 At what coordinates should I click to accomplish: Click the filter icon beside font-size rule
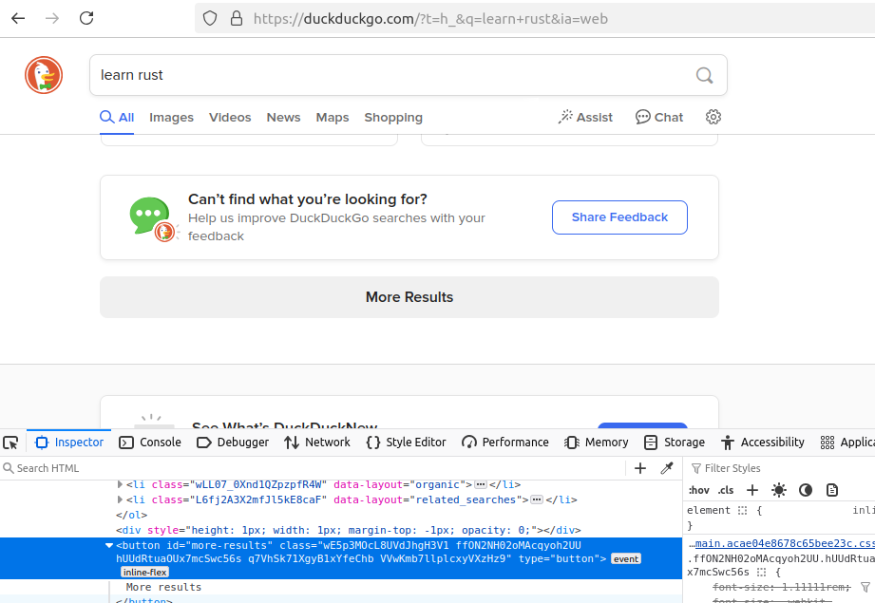tap(865, 587)
